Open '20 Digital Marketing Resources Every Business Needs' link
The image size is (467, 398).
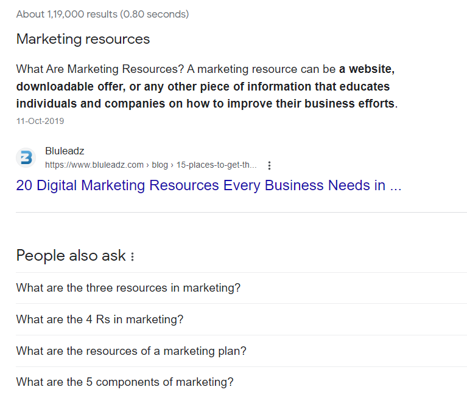point(209,185)
